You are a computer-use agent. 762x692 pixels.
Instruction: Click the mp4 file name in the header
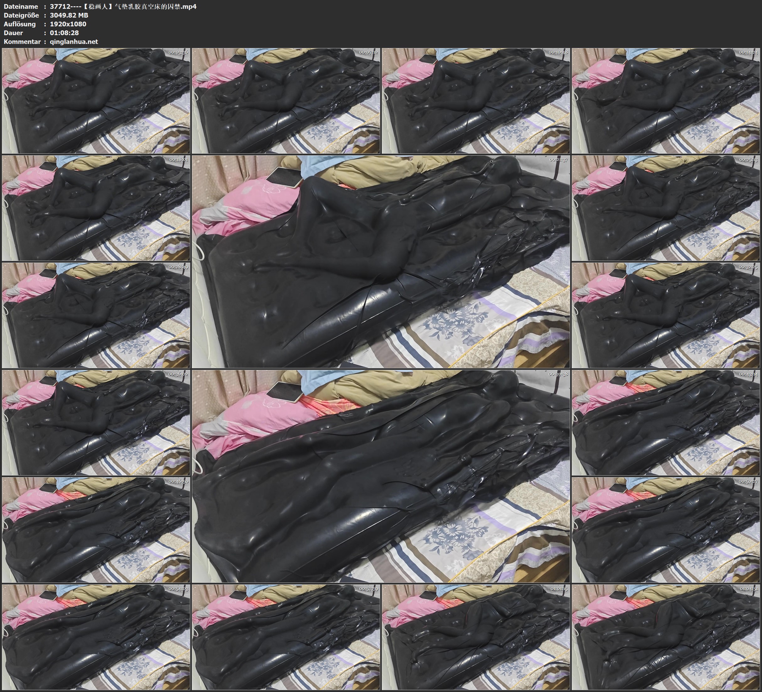[x=123, y=6]
